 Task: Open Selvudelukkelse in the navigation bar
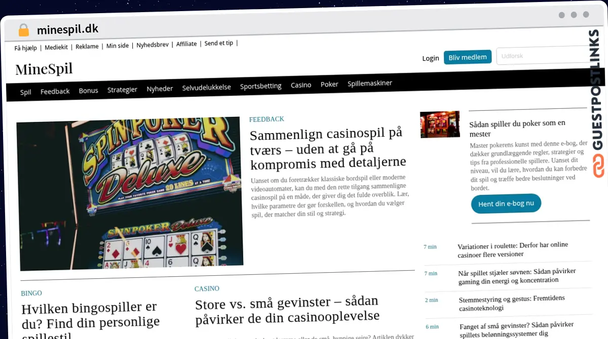[206, 88]
